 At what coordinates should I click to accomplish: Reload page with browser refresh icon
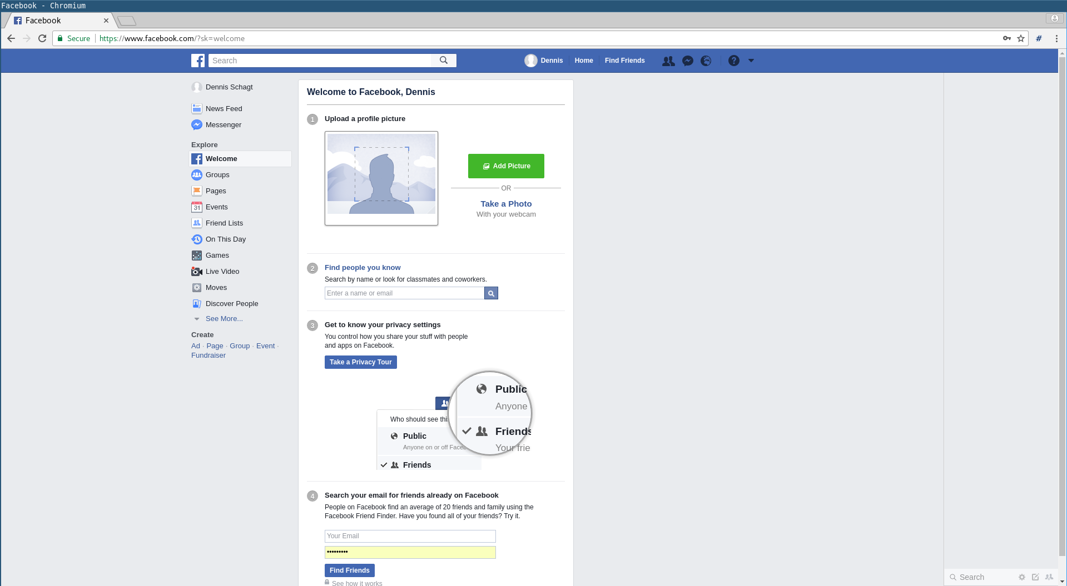click(x=42, y=38)
